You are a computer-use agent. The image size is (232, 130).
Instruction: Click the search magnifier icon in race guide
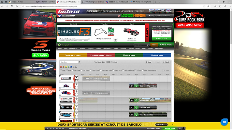pyautogui.click(x=79, y=62)
